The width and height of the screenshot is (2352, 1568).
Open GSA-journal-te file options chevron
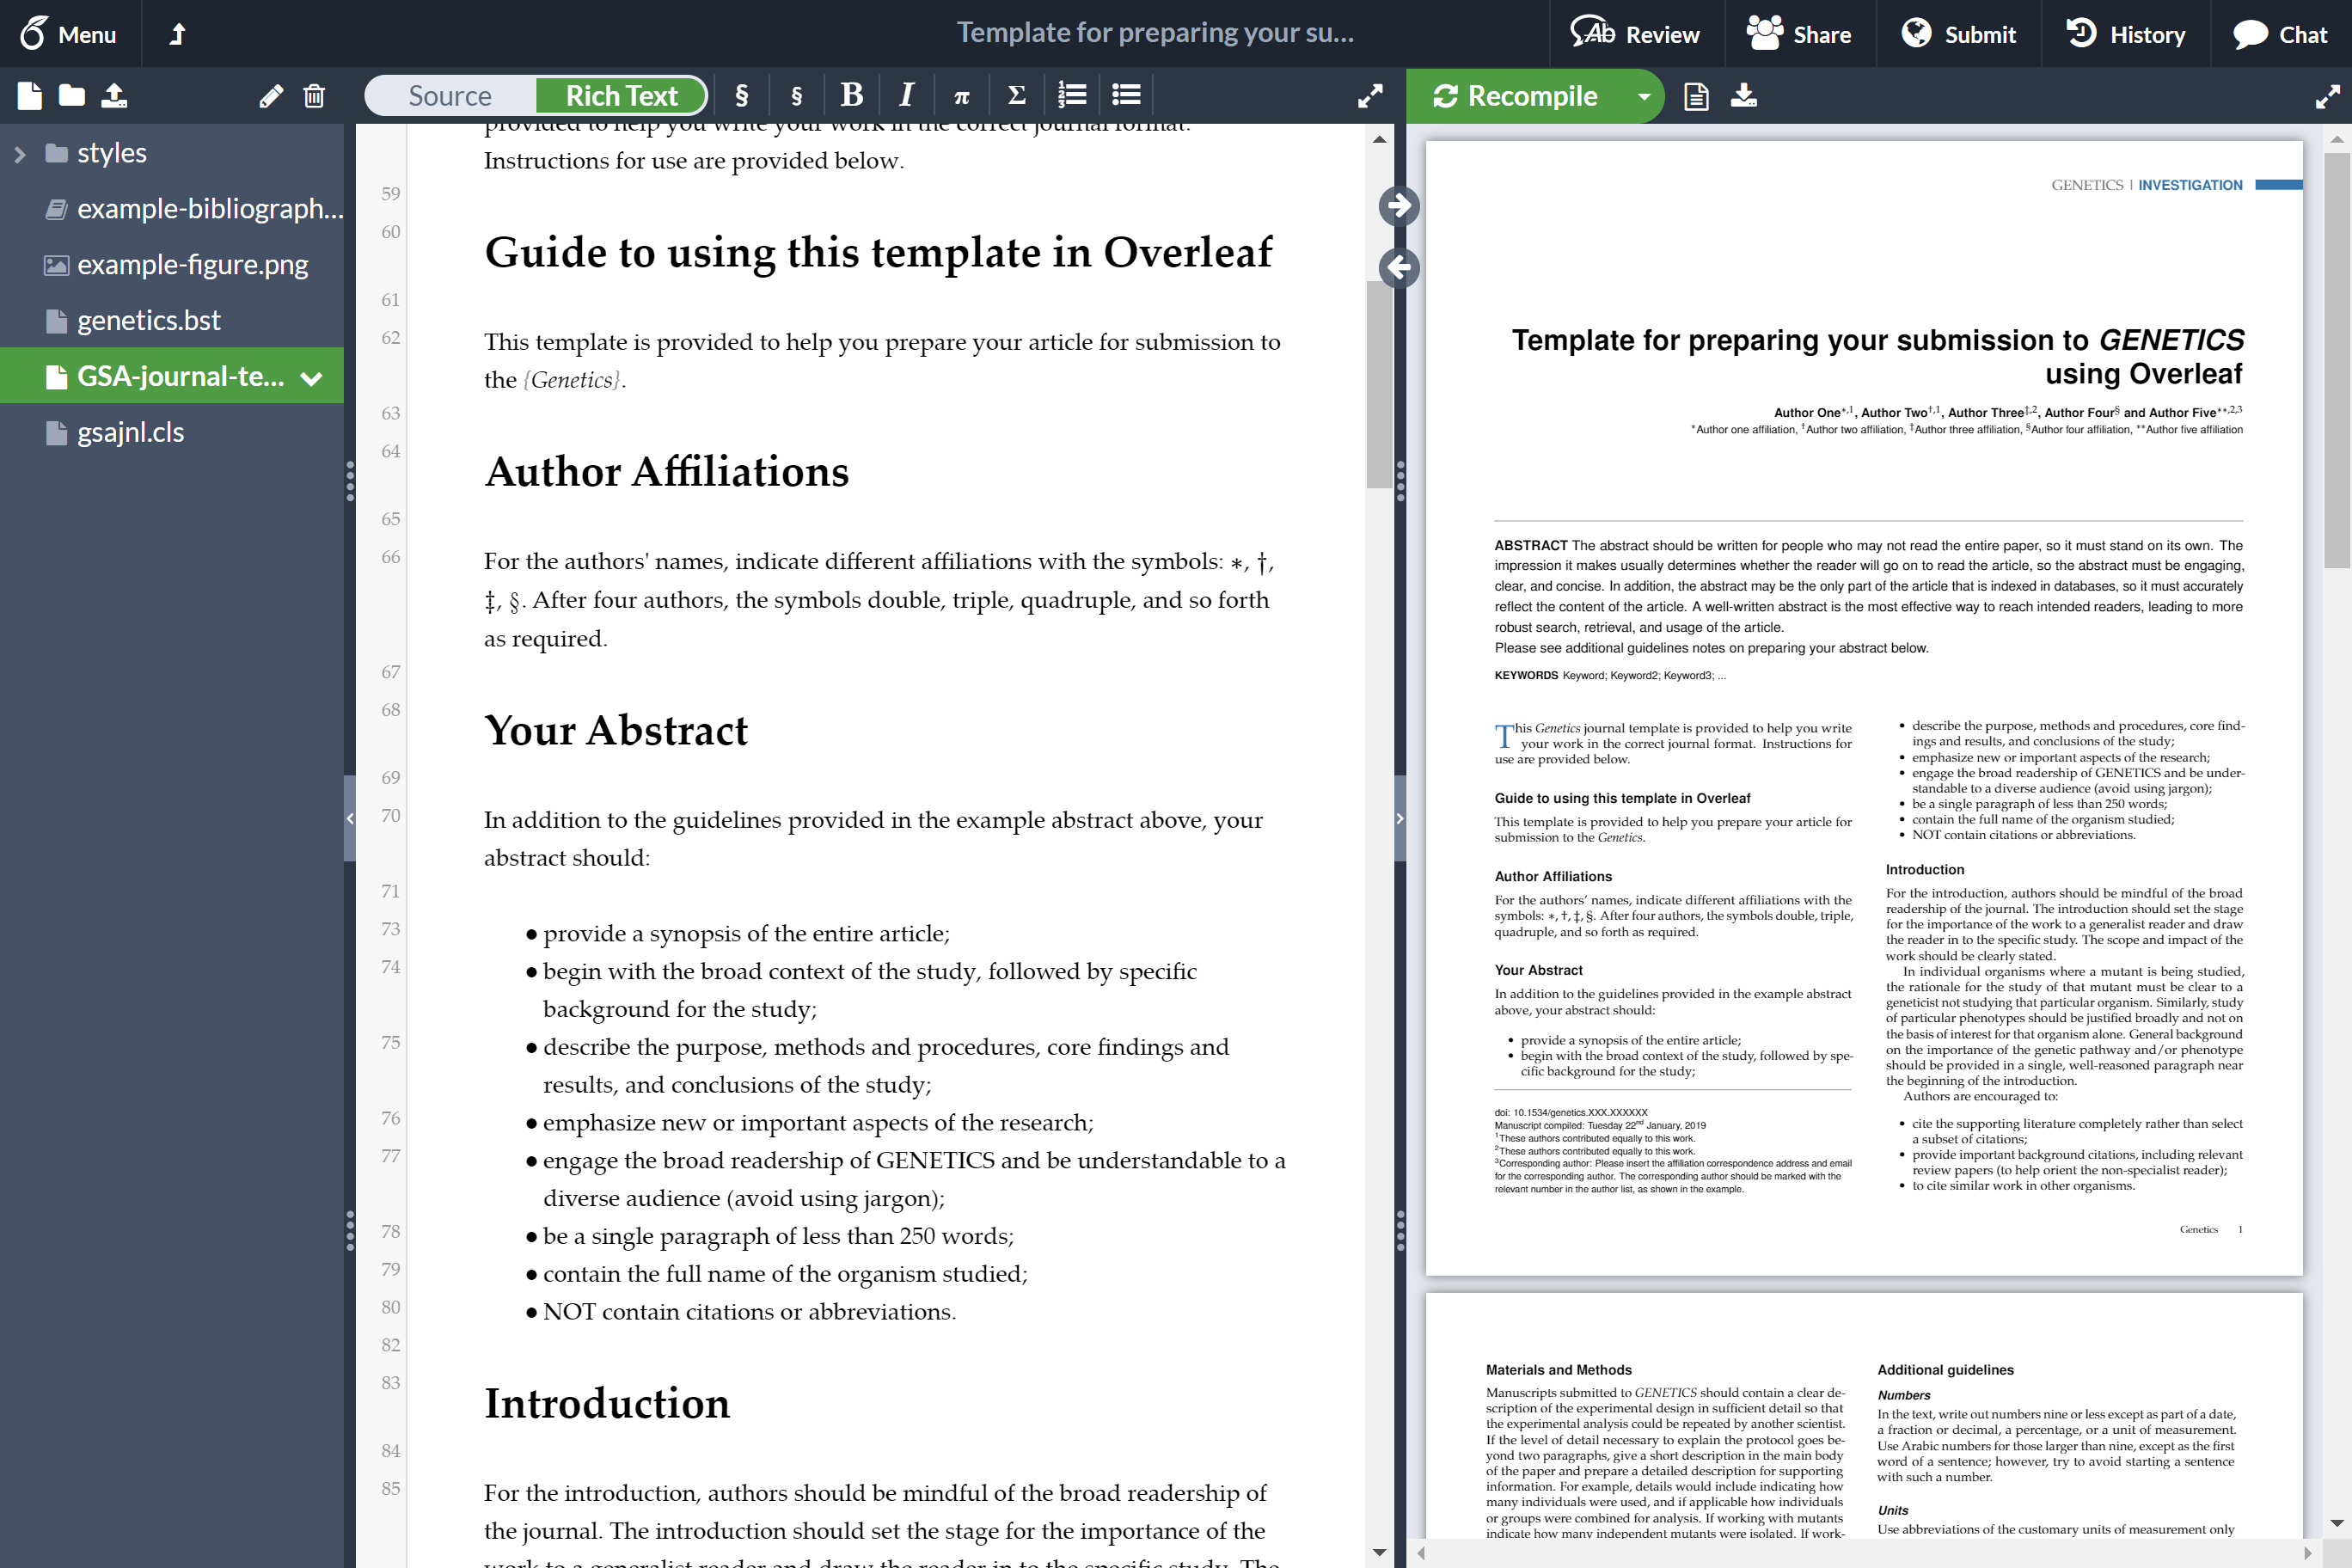click(311, 378)
